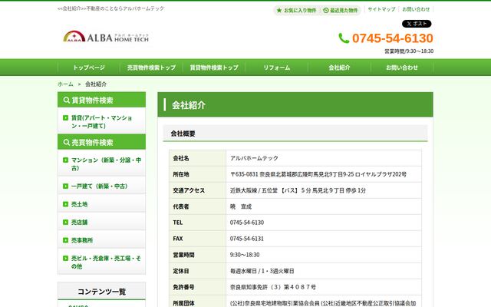
Task: Click the 会社紹介 page title banner
Action: coord(295,104)
